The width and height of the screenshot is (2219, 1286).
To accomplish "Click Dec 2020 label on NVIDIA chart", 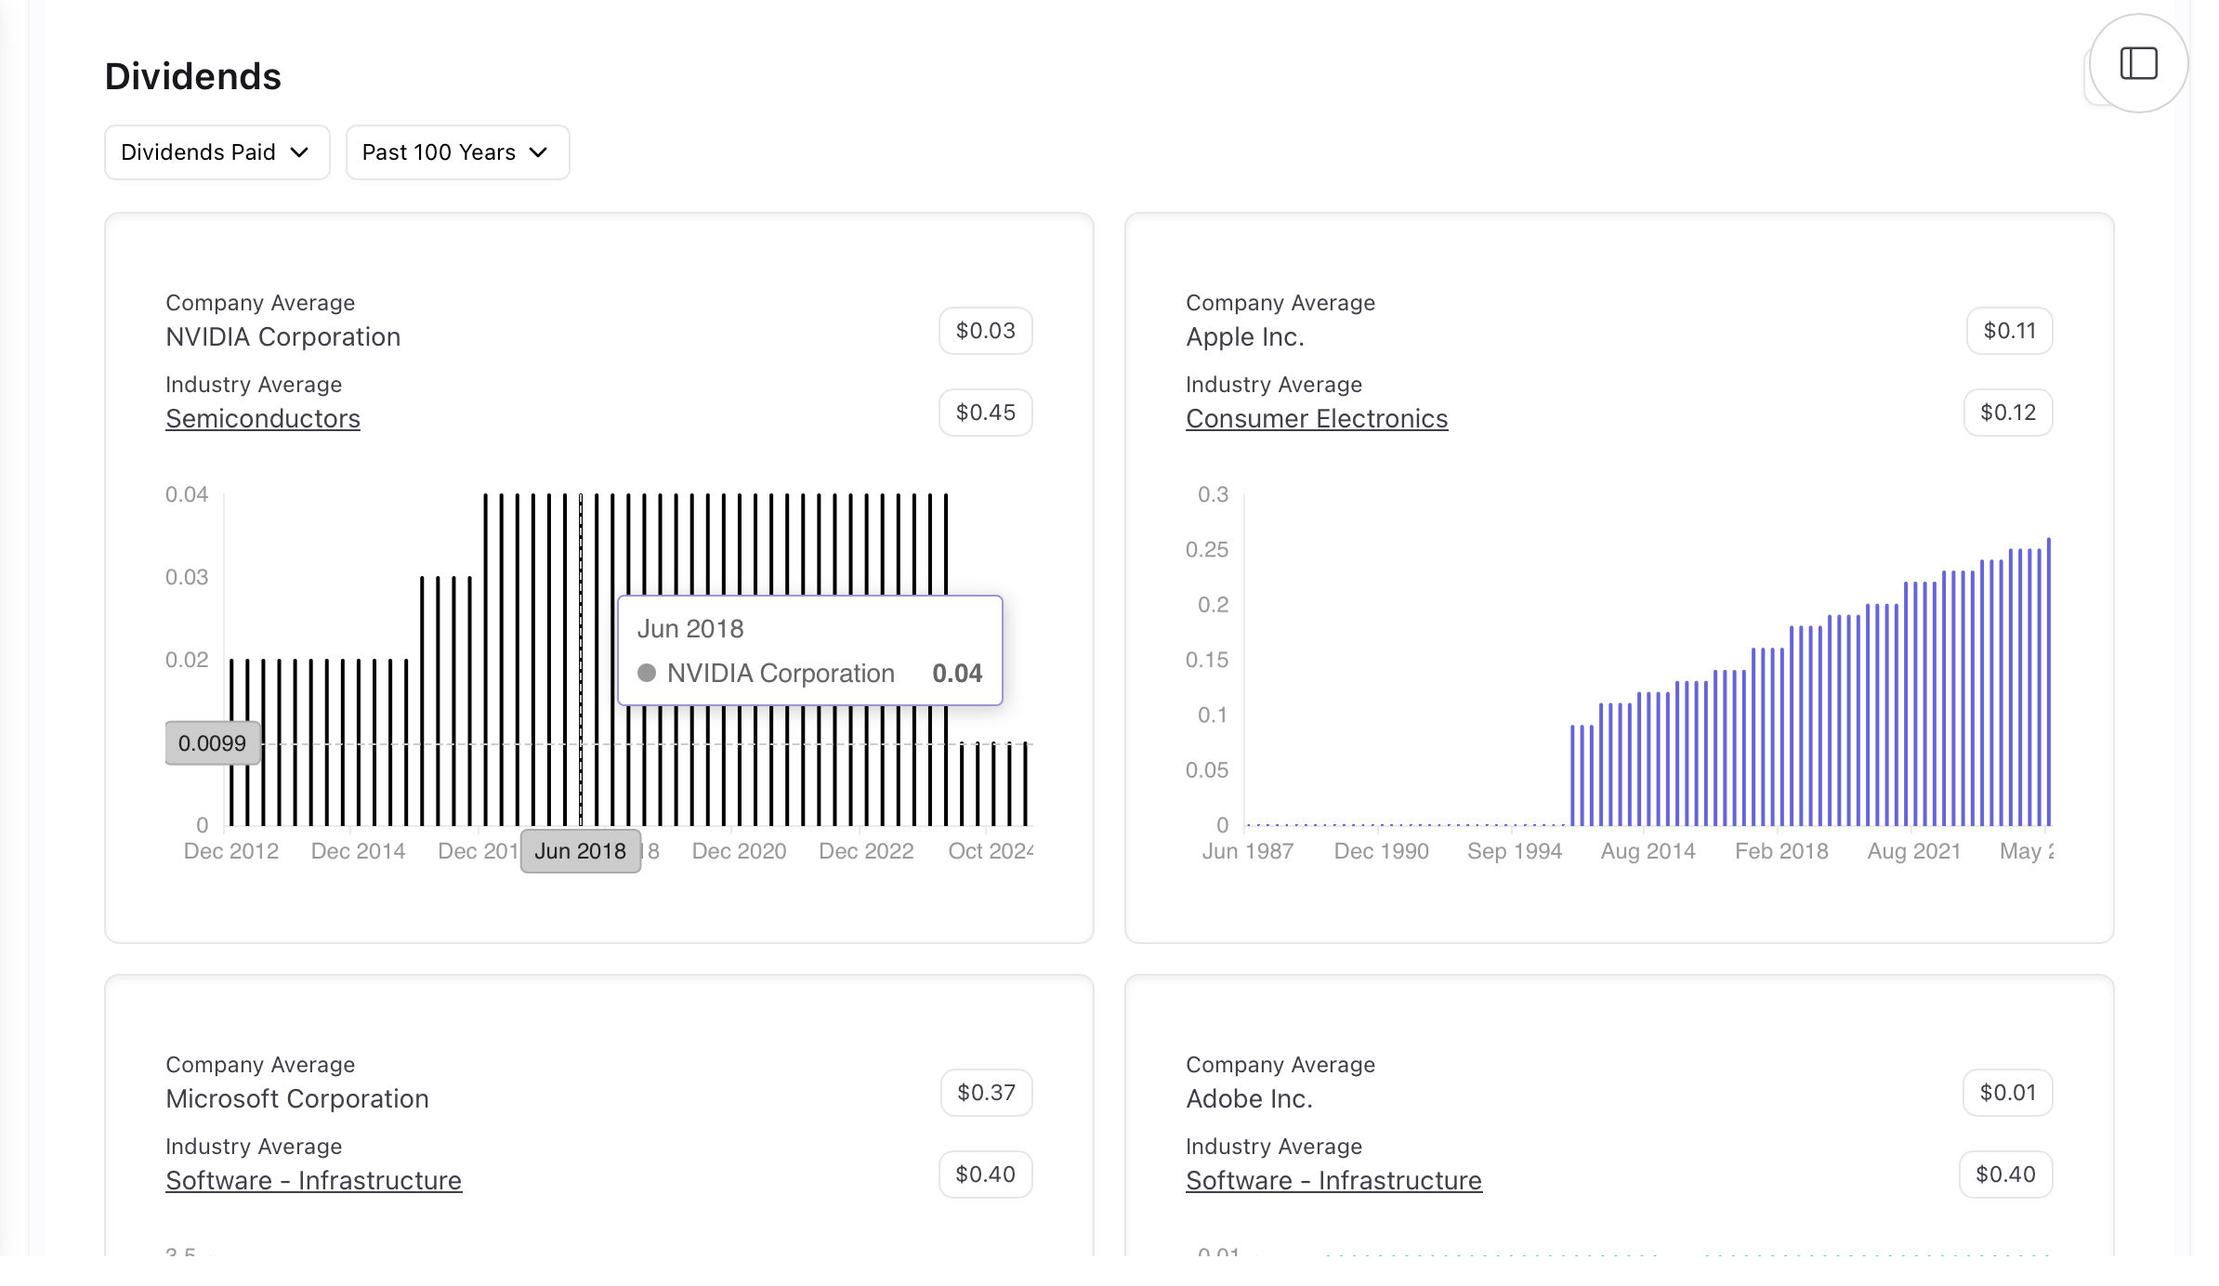I will coord(739,851).
